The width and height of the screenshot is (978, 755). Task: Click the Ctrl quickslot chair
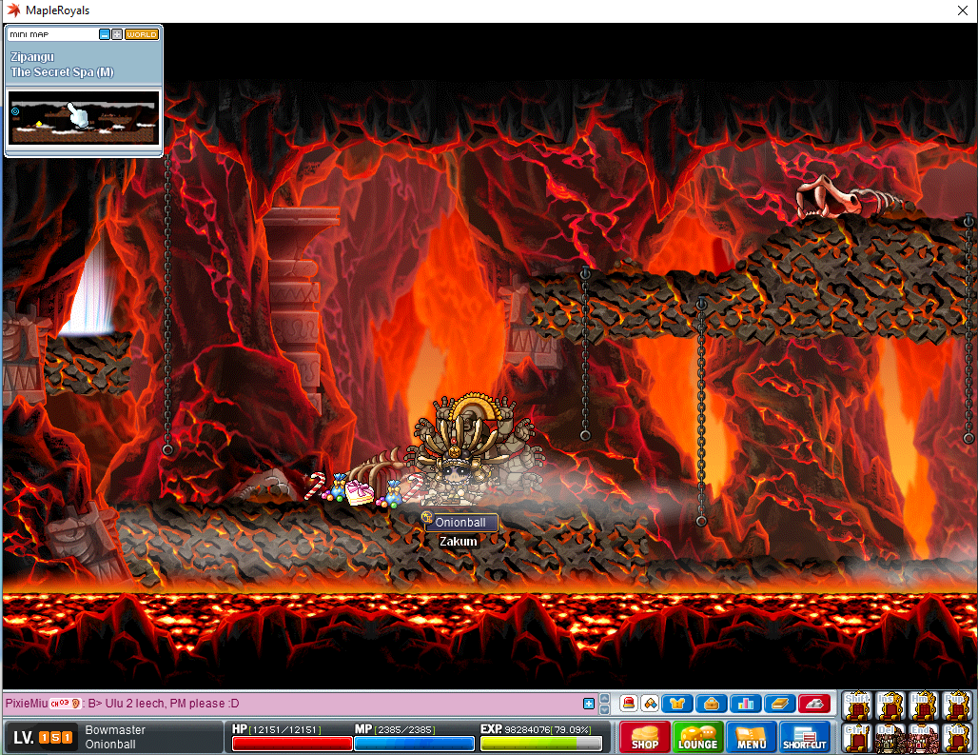pyautogui.click(x=857, y=738)
